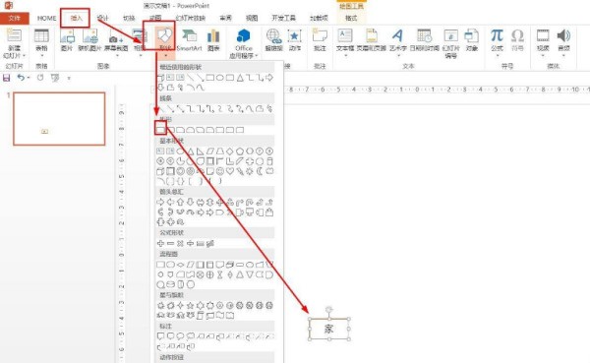590x363 pixels.
Task: Click the rotation handle above the 家 box
Action: click(328, 310)
